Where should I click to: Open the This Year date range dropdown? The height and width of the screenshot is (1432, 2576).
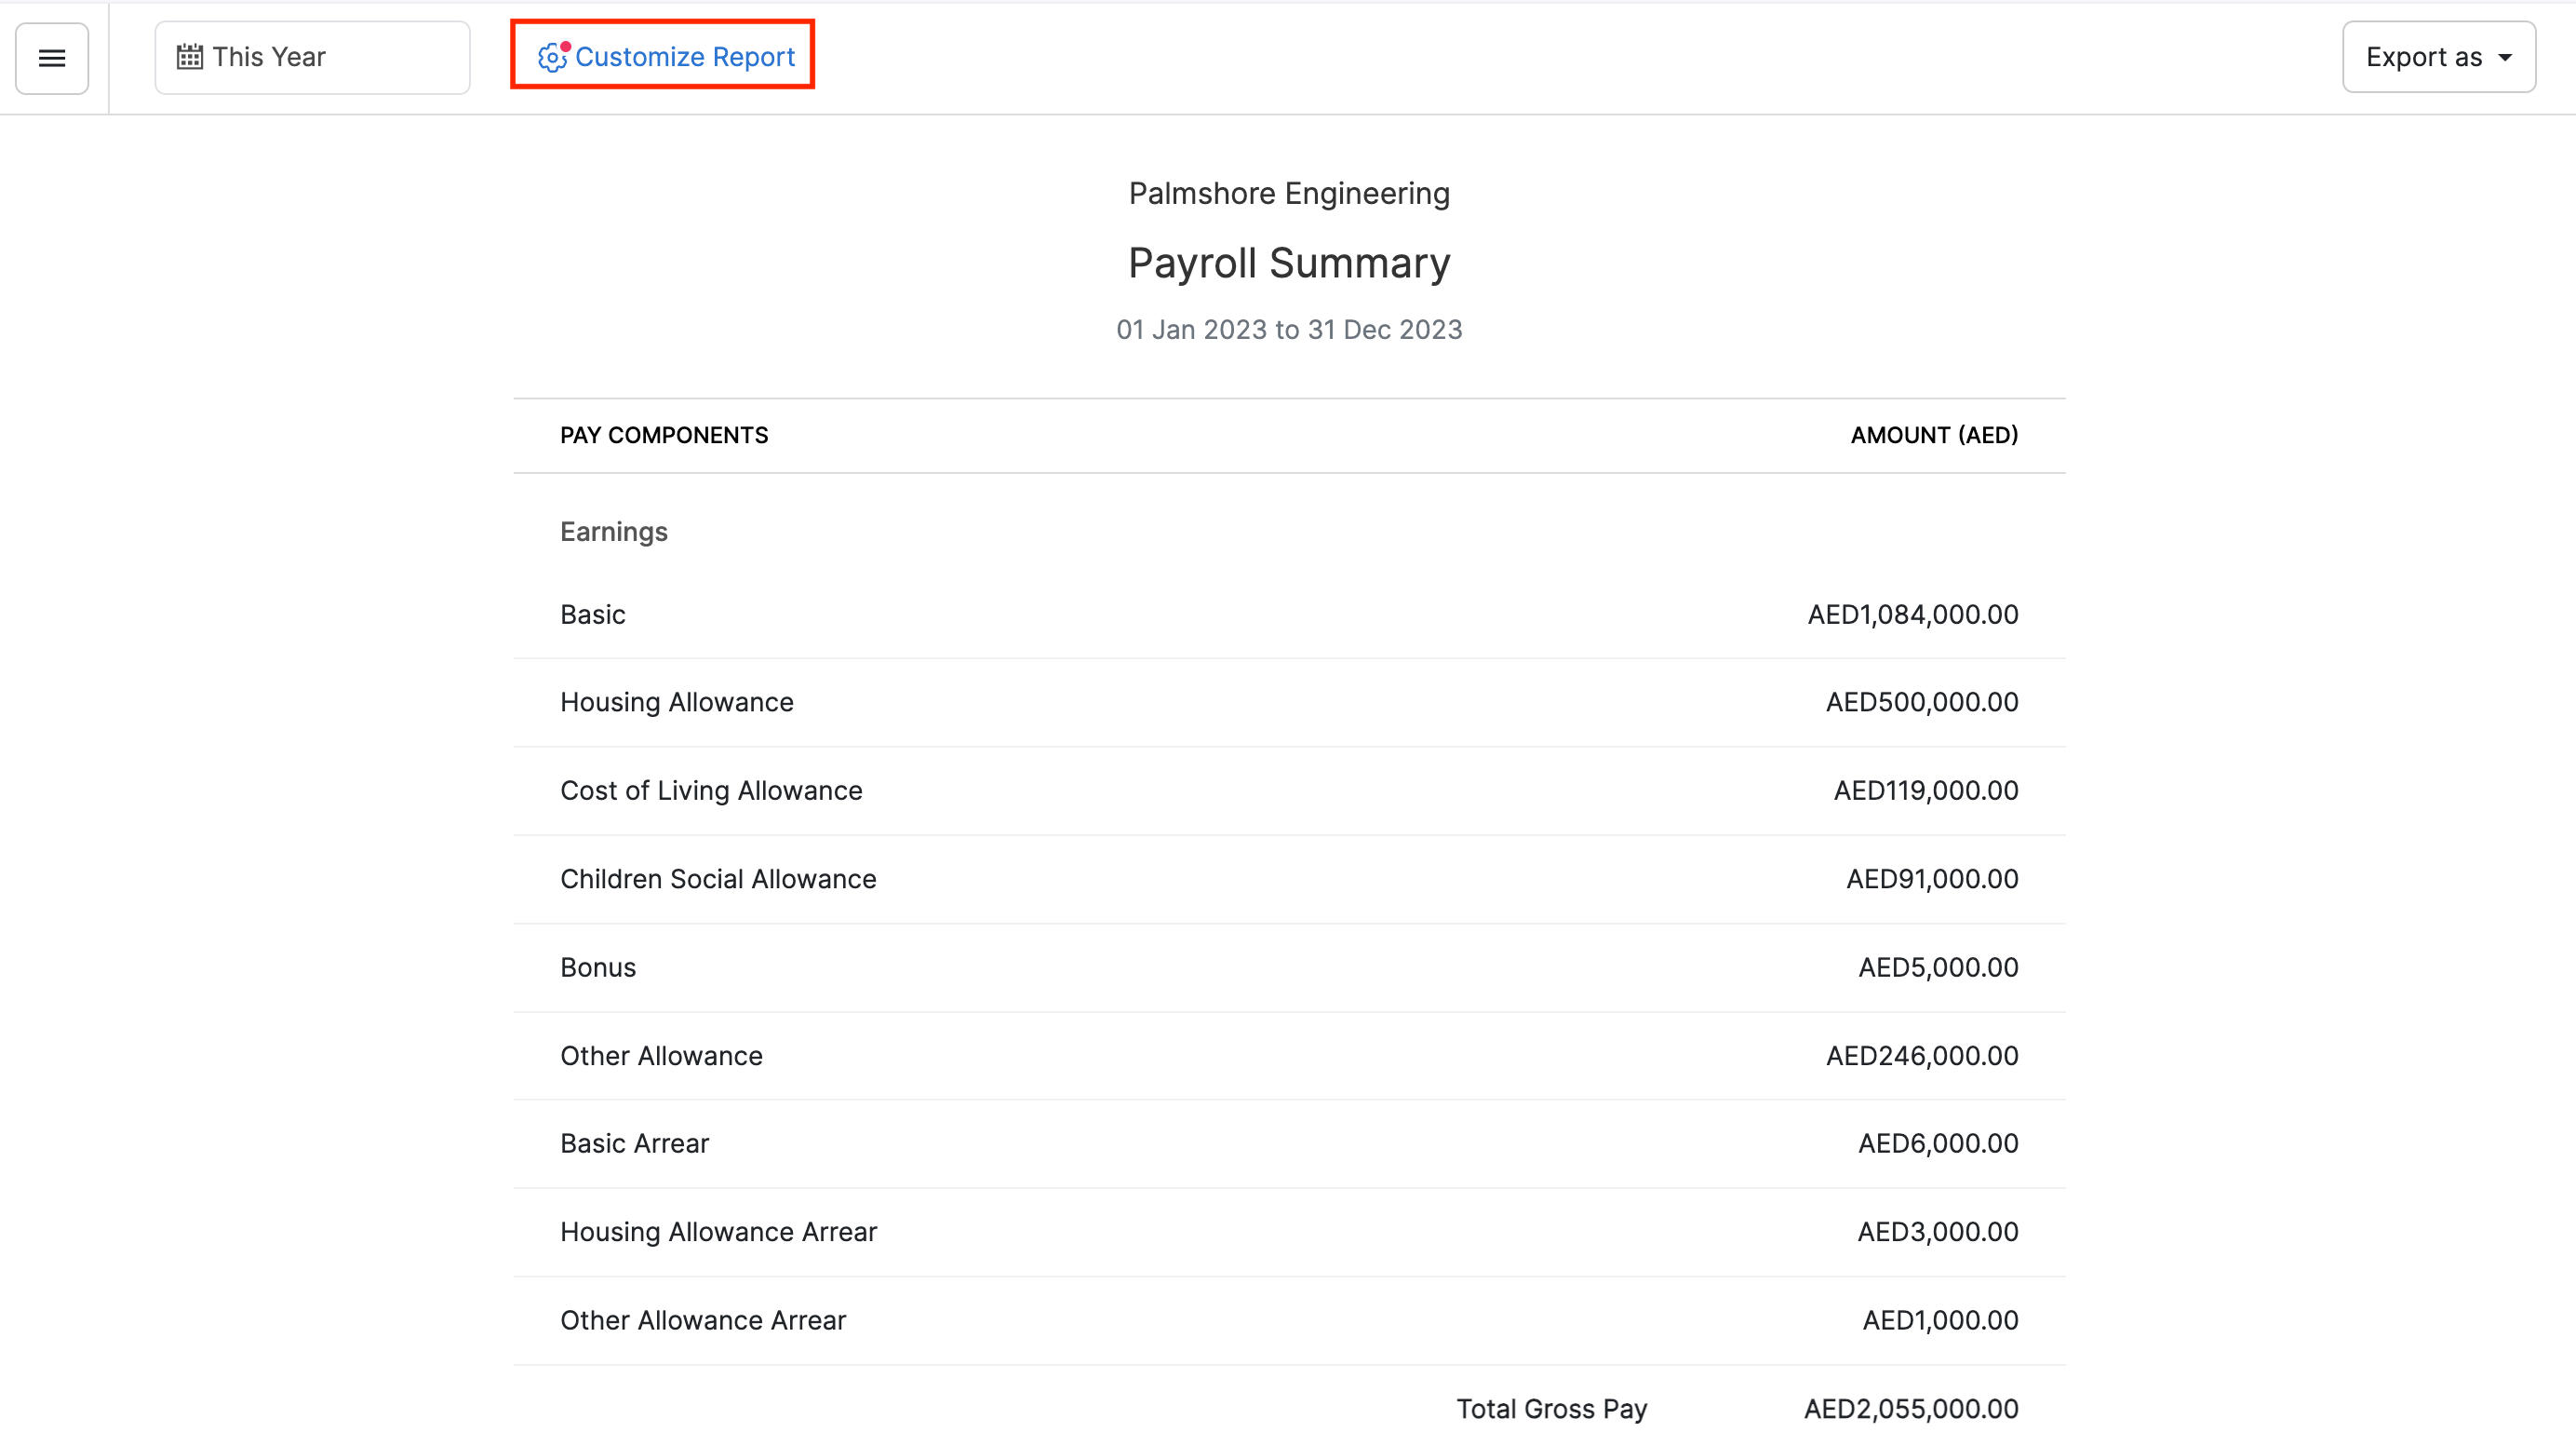click(x=312, y=57)
